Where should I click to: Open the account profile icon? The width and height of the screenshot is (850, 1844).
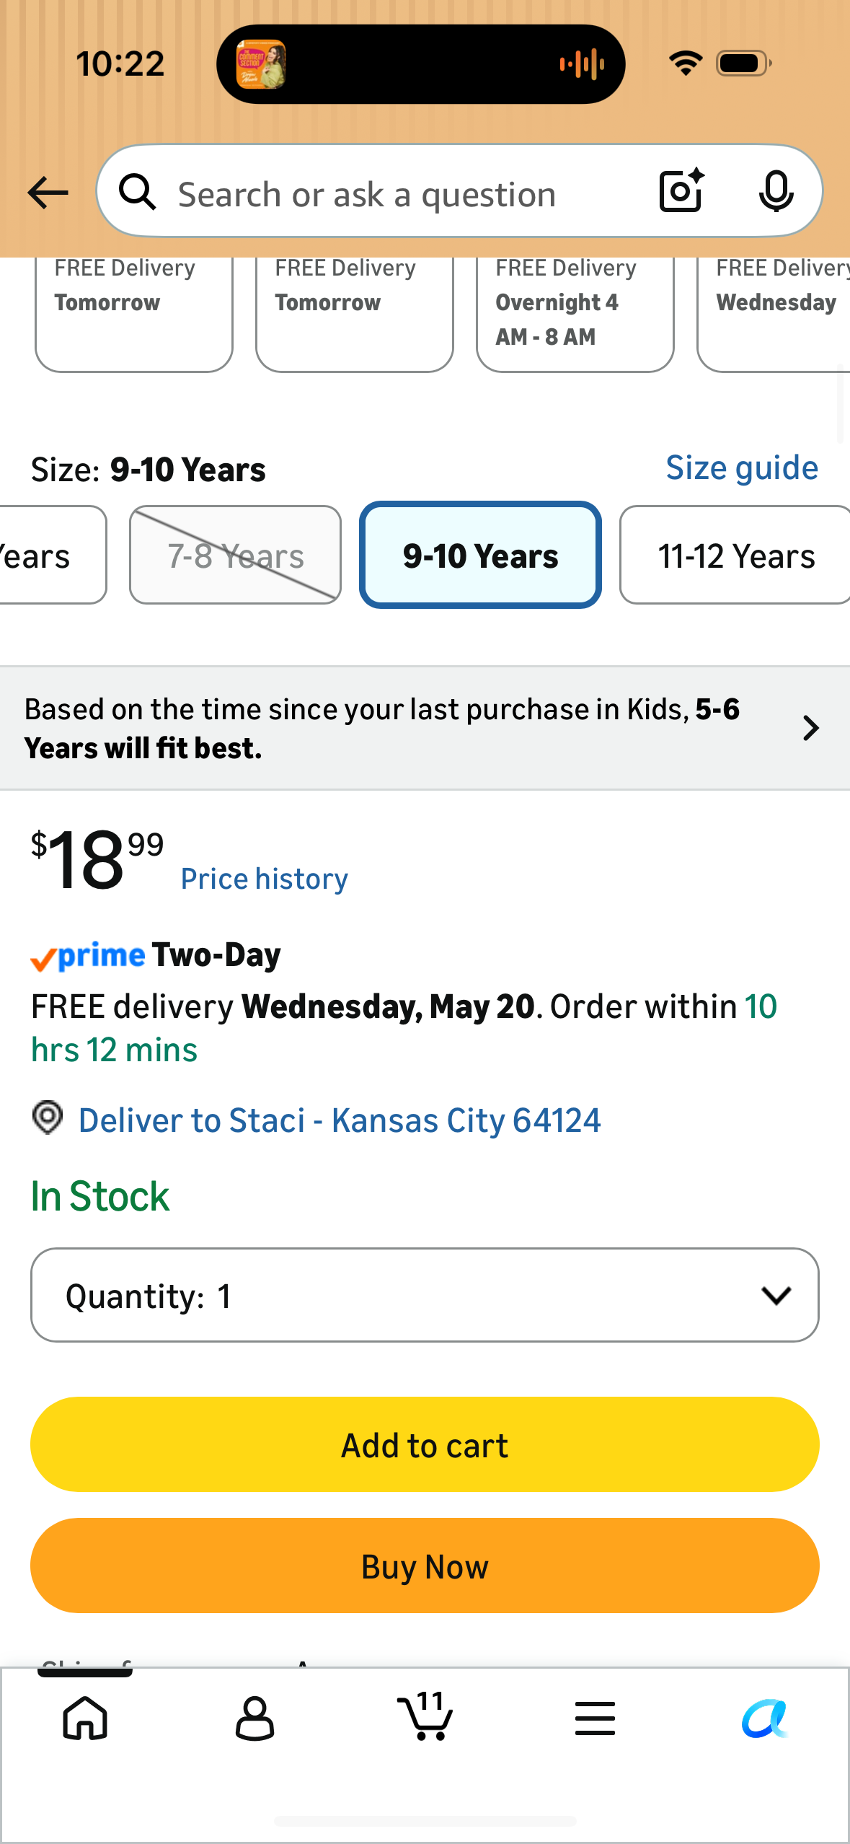coord(255,1718)
